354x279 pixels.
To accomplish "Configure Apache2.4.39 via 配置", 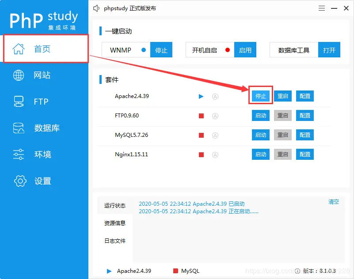I will [x=305, y=96].
